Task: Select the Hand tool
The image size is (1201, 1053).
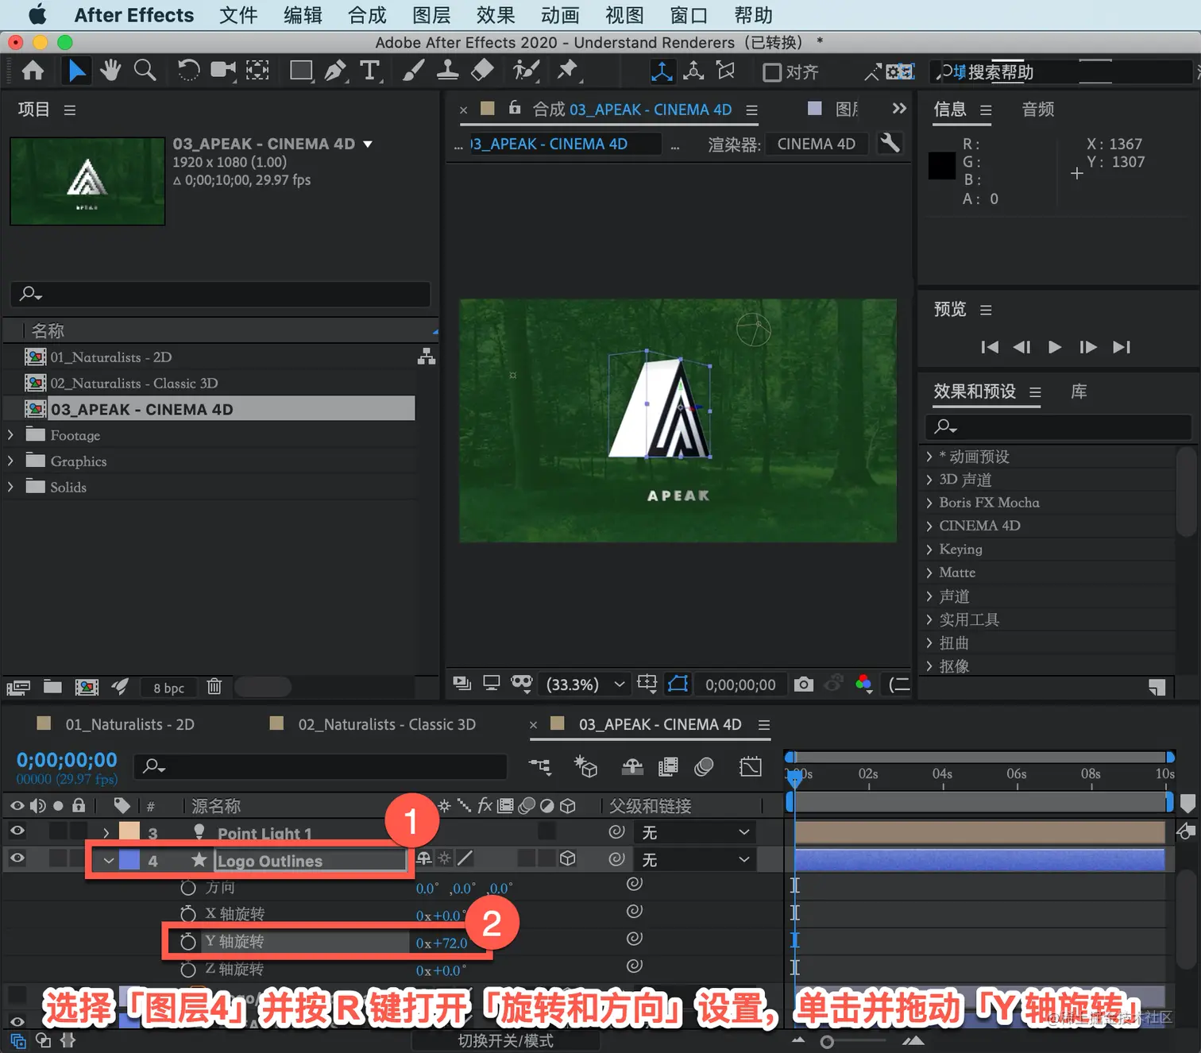Action: pos(110,71)
